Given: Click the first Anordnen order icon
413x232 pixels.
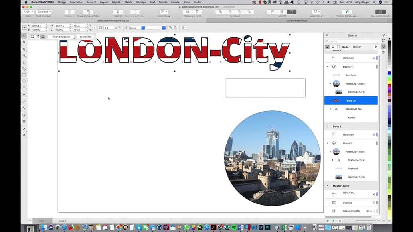Looking at the screenshot, I should tap(220, 12).
